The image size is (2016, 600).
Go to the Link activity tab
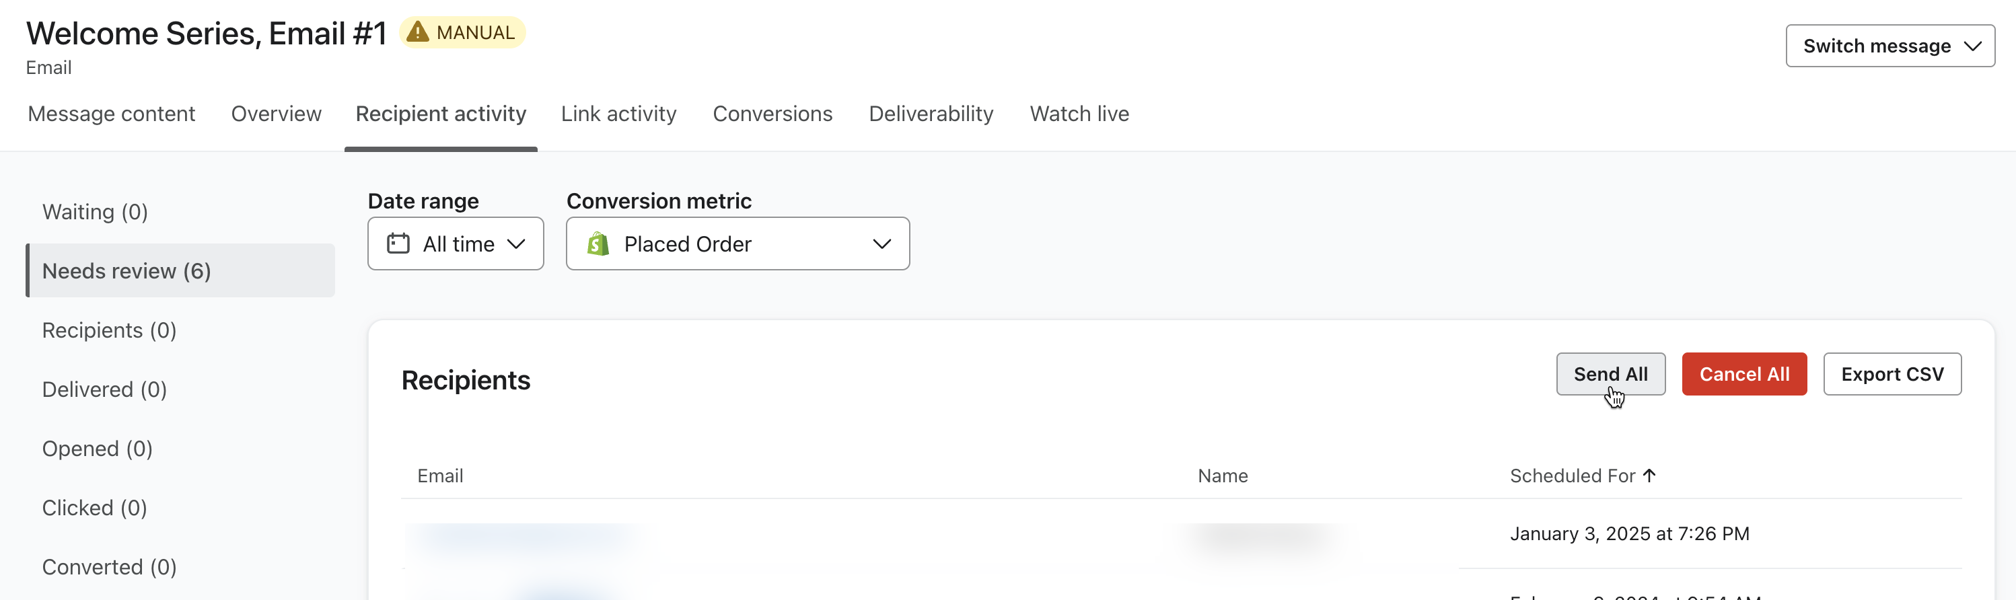point(618,114)
